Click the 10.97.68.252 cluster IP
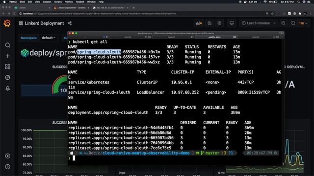314x176 pixels. click(x=185, y=92)
